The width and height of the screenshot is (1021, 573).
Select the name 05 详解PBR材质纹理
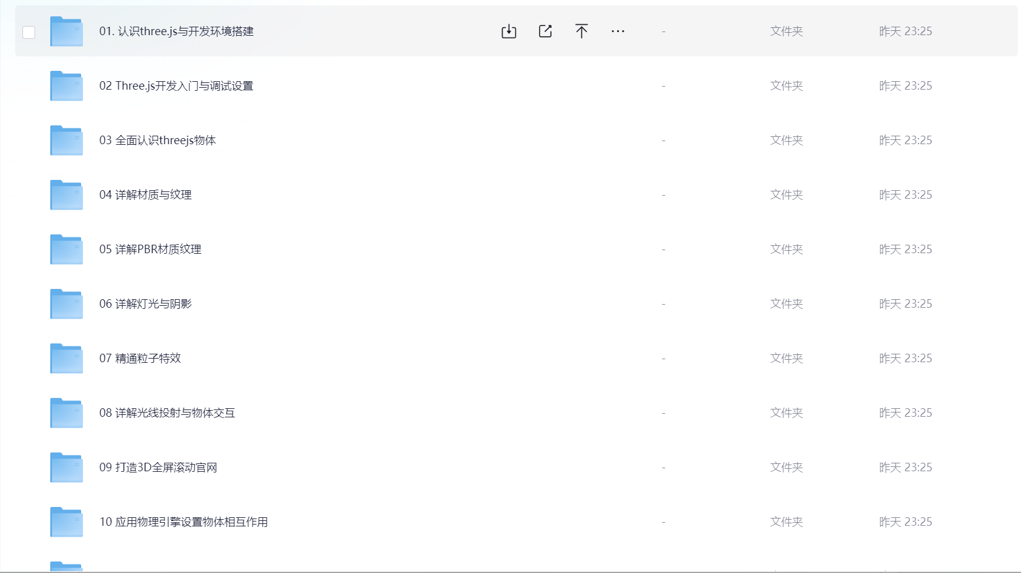[150, 250]
